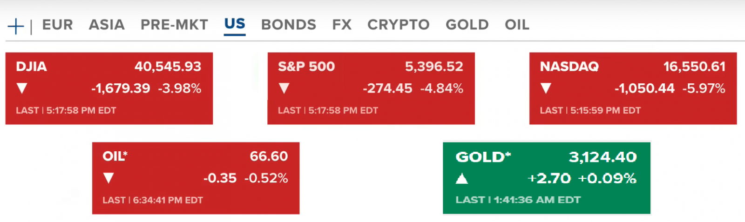The width and height of the screenshot is (745, 222).
Task: Click the OIL price value 66.60
Action: coord(269,156)
